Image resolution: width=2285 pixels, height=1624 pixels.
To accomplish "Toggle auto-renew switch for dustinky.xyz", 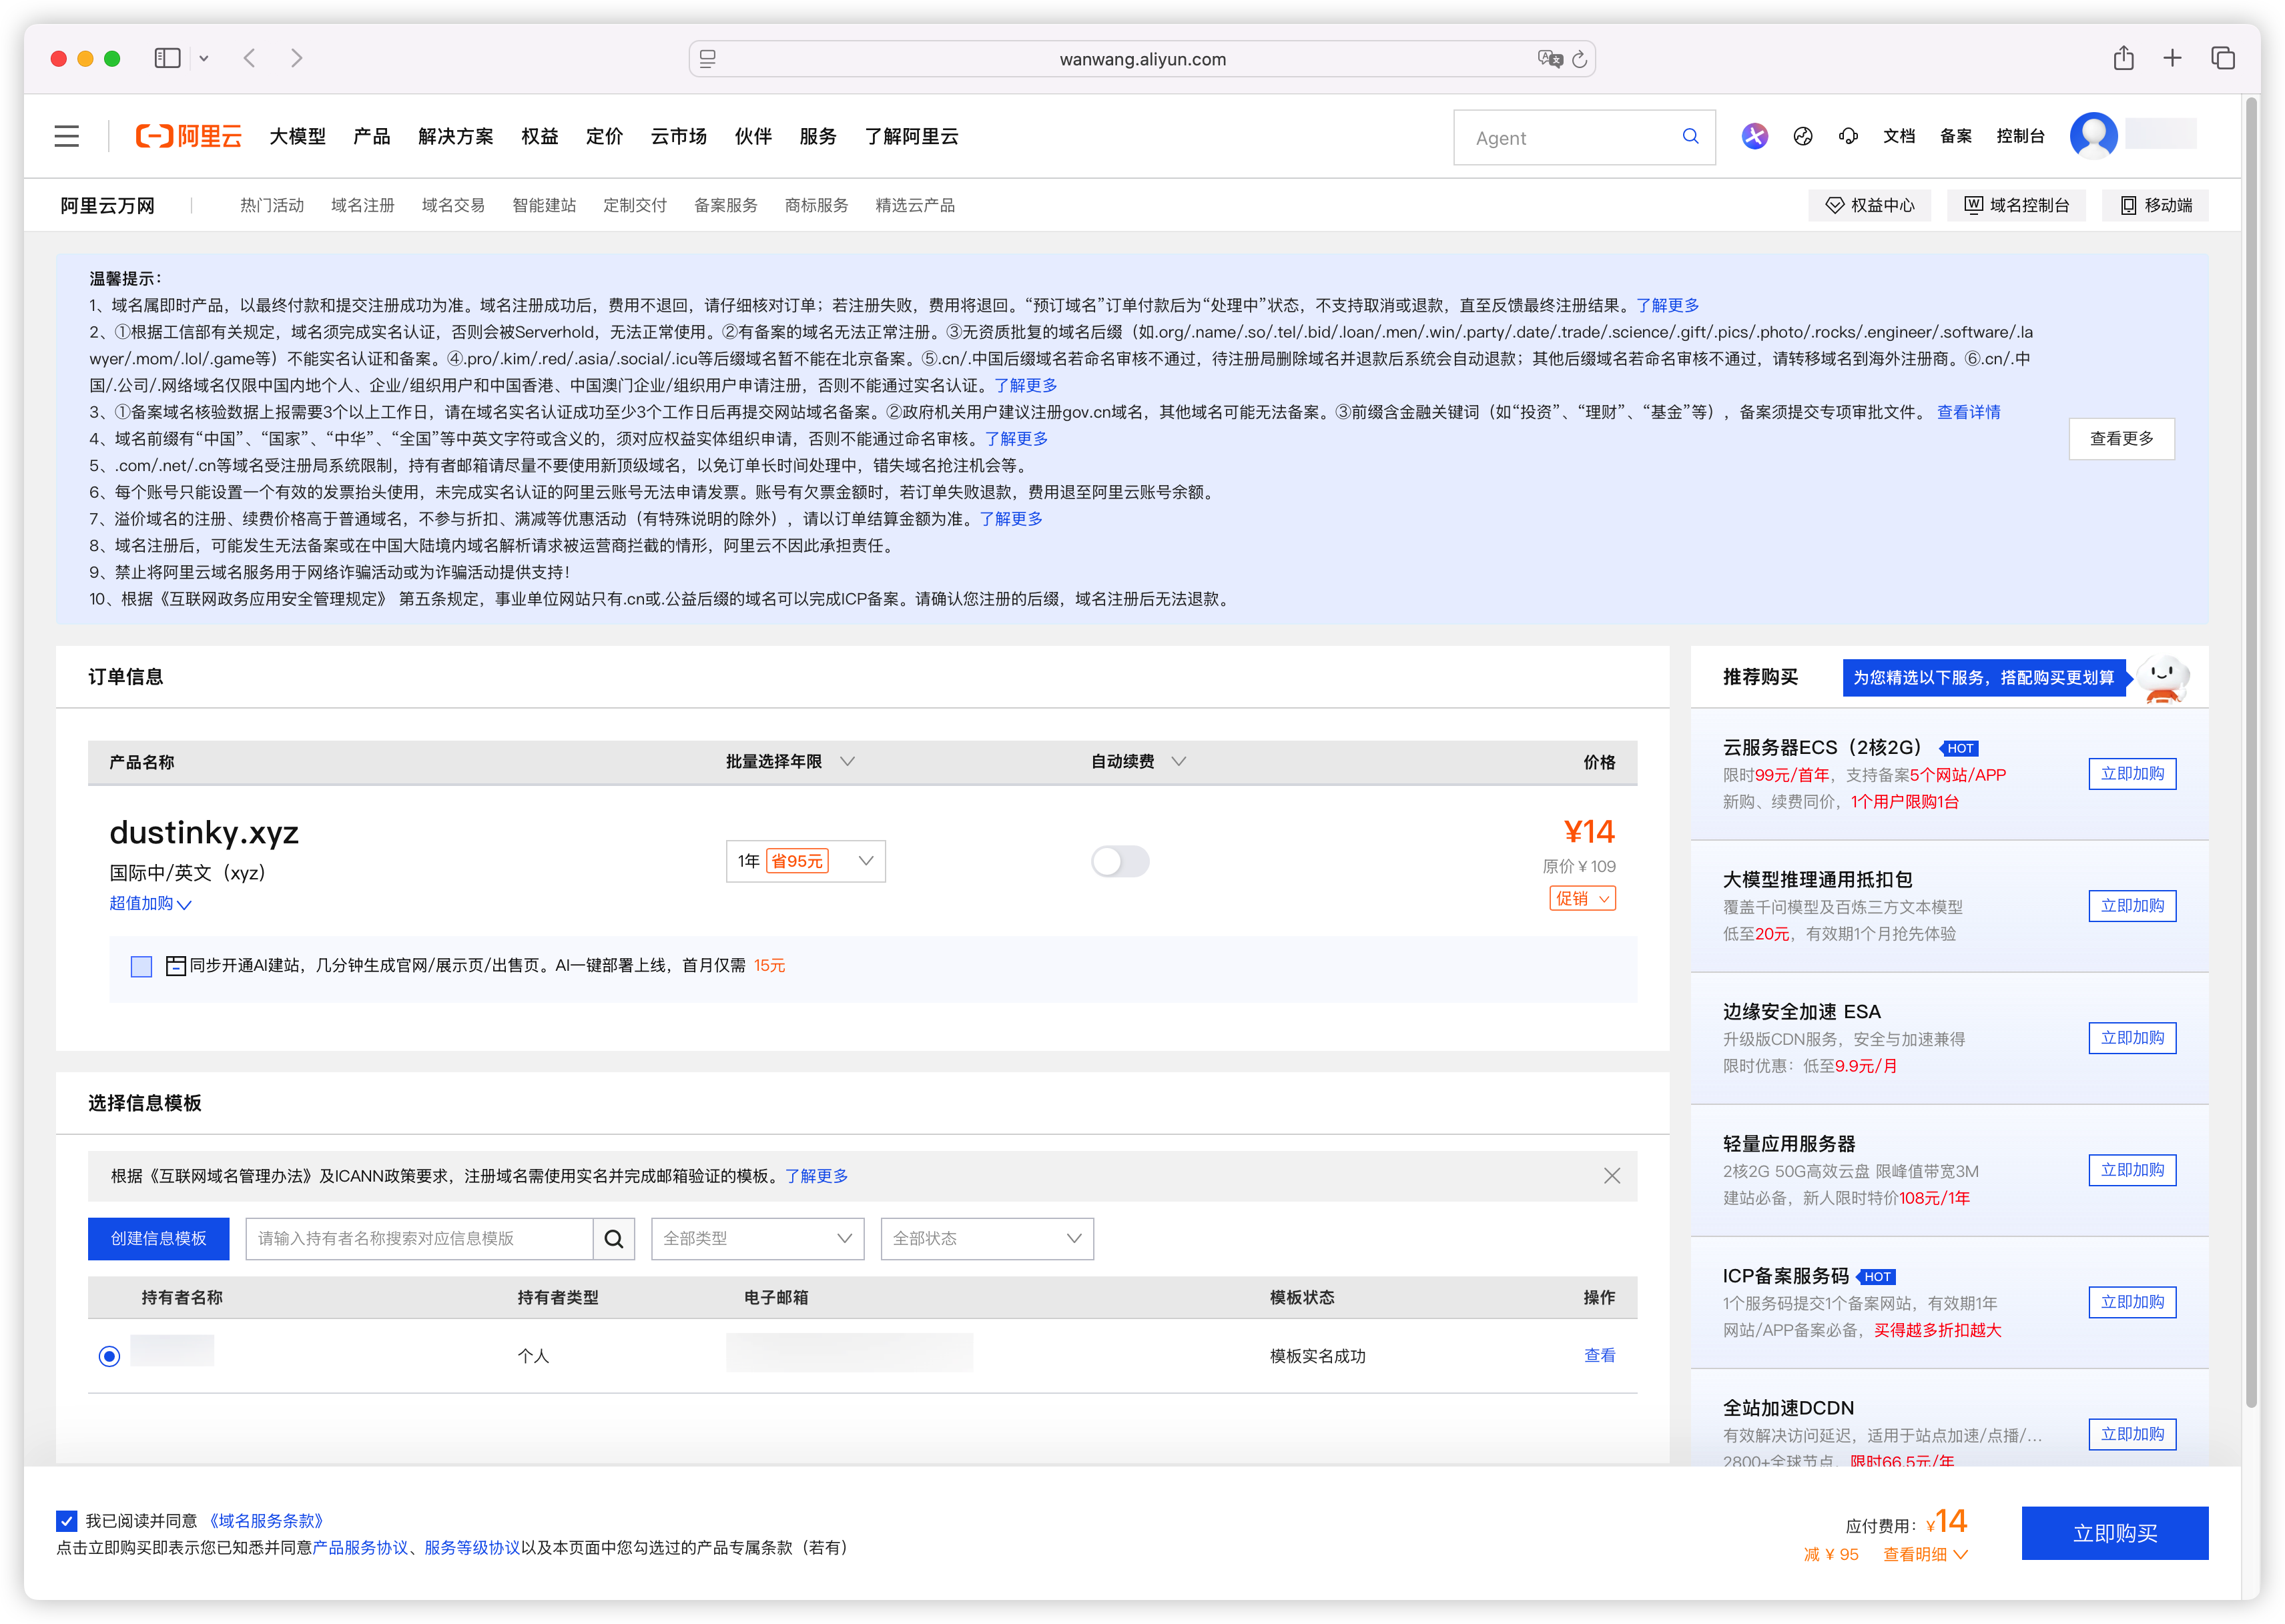I will (x=1120, y=861).
